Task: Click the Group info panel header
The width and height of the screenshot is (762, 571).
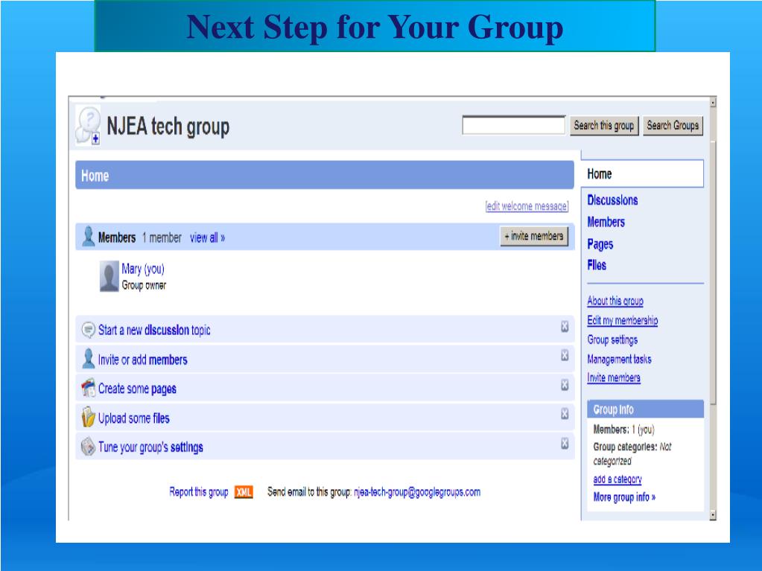Action: [645, 409]
